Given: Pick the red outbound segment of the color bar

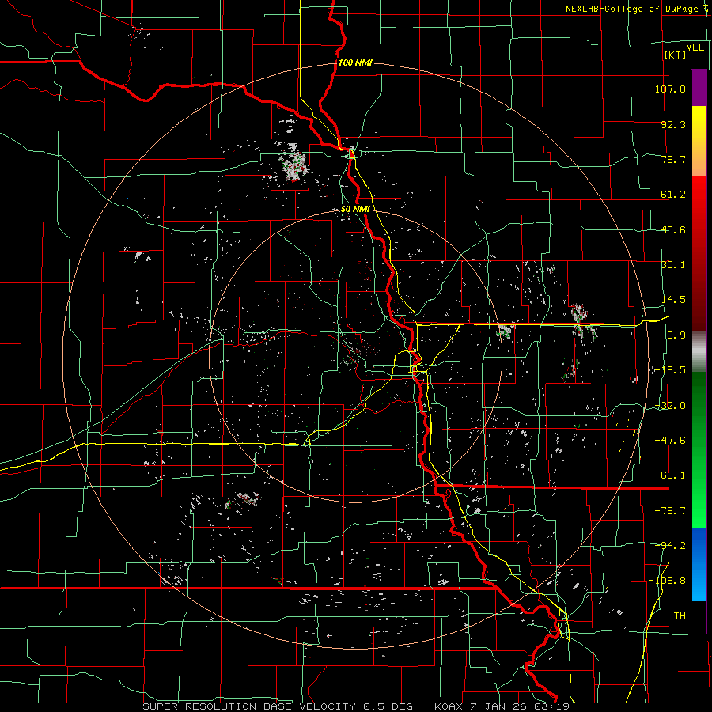Looking at the screenshot, I should click(699, 253).
